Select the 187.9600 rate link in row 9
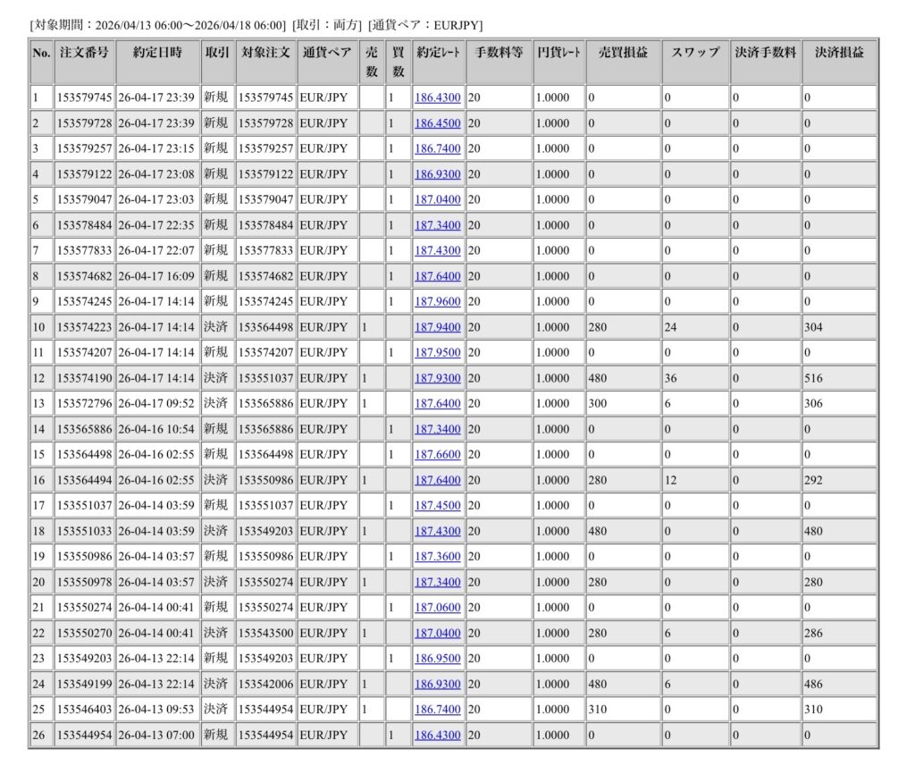 coord(438,301)
